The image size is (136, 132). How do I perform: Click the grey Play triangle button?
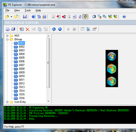[x=68, y=29]
